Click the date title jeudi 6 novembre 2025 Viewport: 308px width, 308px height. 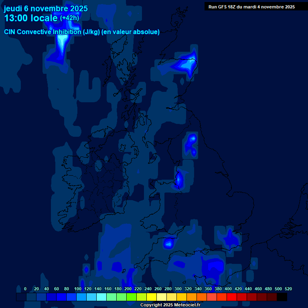point(46,8)
